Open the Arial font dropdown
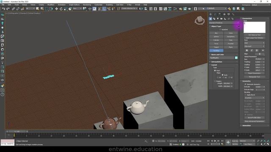This screenshot has height=152, width=271. click(x=254, y=43)
